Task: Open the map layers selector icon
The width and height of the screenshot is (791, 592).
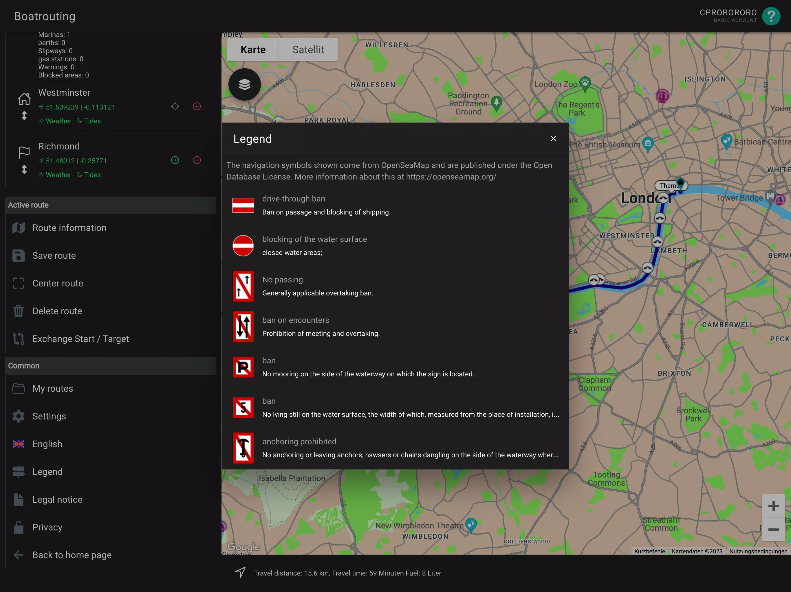Action: [x=244, y=84]
